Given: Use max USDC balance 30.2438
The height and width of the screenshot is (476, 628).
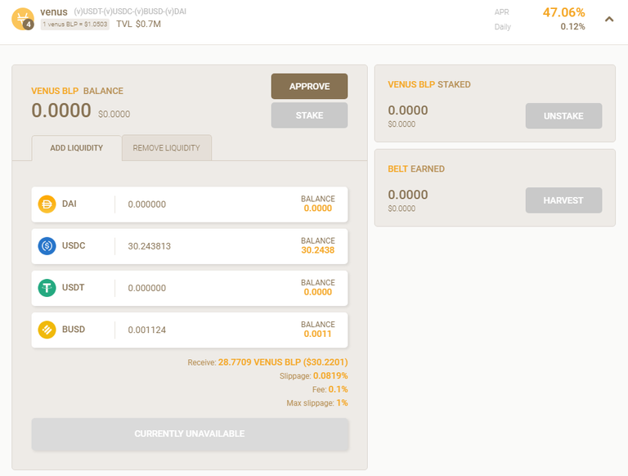Looking at the screenshot, I should [x=317, y=250].
